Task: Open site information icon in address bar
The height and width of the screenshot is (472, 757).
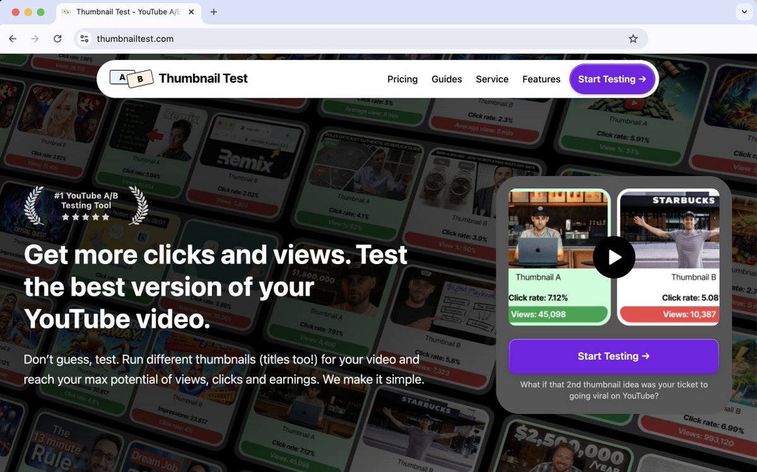Action: (85, 38)
